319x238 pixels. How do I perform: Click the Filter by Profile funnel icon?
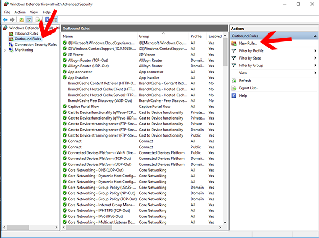coord(234,50)
